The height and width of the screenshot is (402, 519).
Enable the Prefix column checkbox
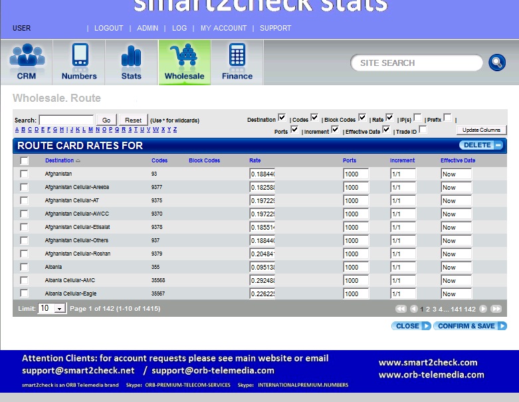447,117
